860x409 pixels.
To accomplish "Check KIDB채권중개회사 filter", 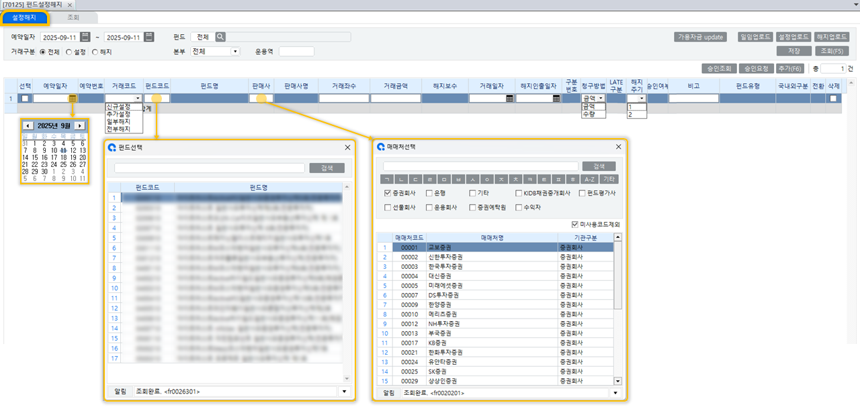I will pos(519,193).
